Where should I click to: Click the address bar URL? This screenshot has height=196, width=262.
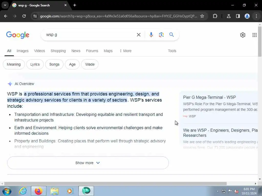point(118,16)
